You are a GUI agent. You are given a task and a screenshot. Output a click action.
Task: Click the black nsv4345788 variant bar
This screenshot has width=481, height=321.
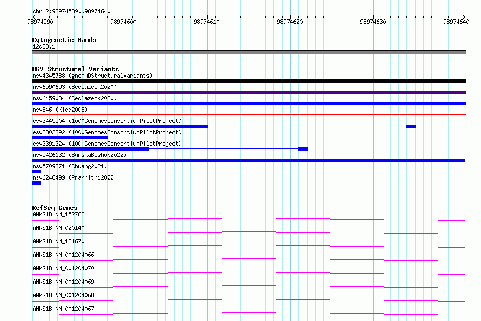point(249,81)
